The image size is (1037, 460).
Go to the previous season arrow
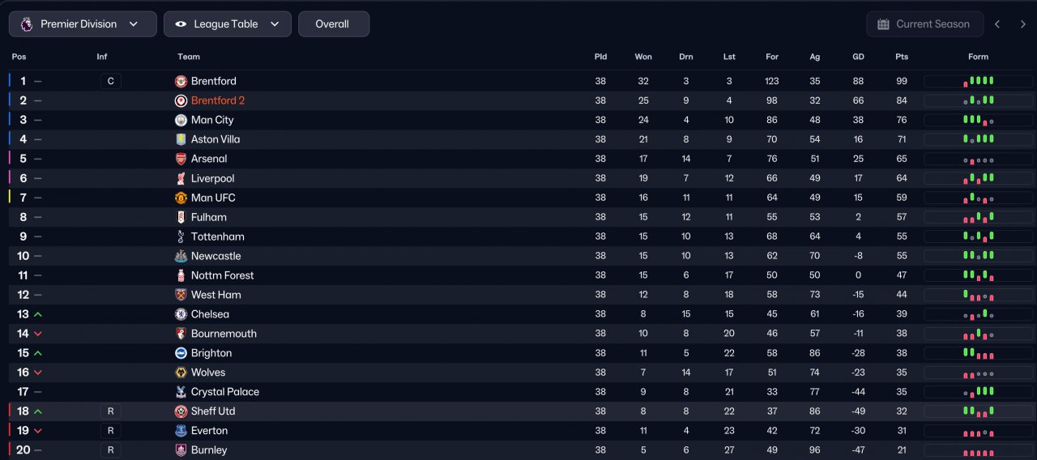tap(997, 24)
